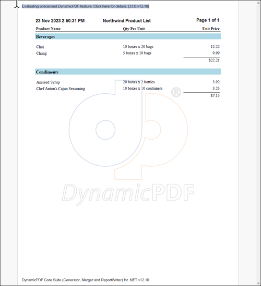Screen dimensions: 261x286
Task: Click the 'Northwind Product List' title
Action: pyautogui.click(x=127, y=21)
